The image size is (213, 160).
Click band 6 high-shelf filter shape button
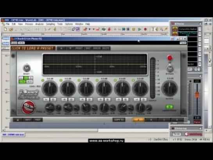137,100
